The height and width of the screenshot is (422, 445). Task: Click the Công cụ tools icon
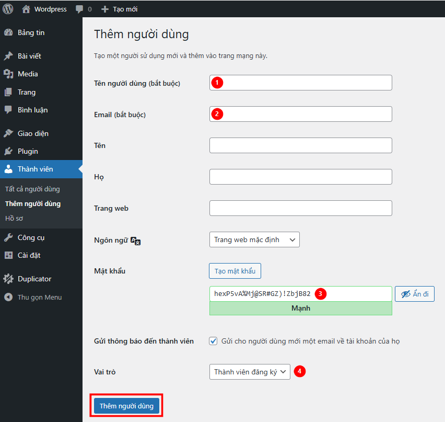tap(9, 237)
